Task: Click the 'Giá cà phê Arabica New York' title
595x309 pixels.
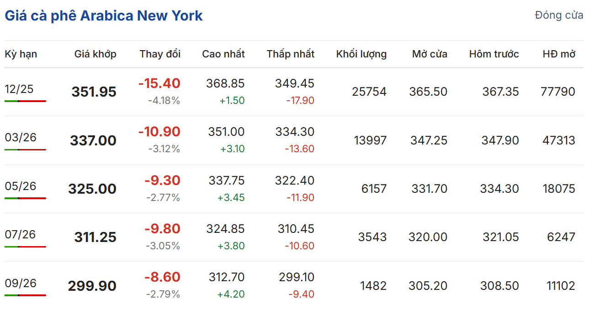Action: point(104,15)
